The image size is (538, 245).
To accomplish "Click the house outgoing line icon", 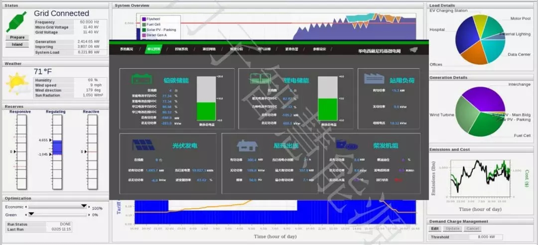I will pyautogui.click(x=247, y=145).
